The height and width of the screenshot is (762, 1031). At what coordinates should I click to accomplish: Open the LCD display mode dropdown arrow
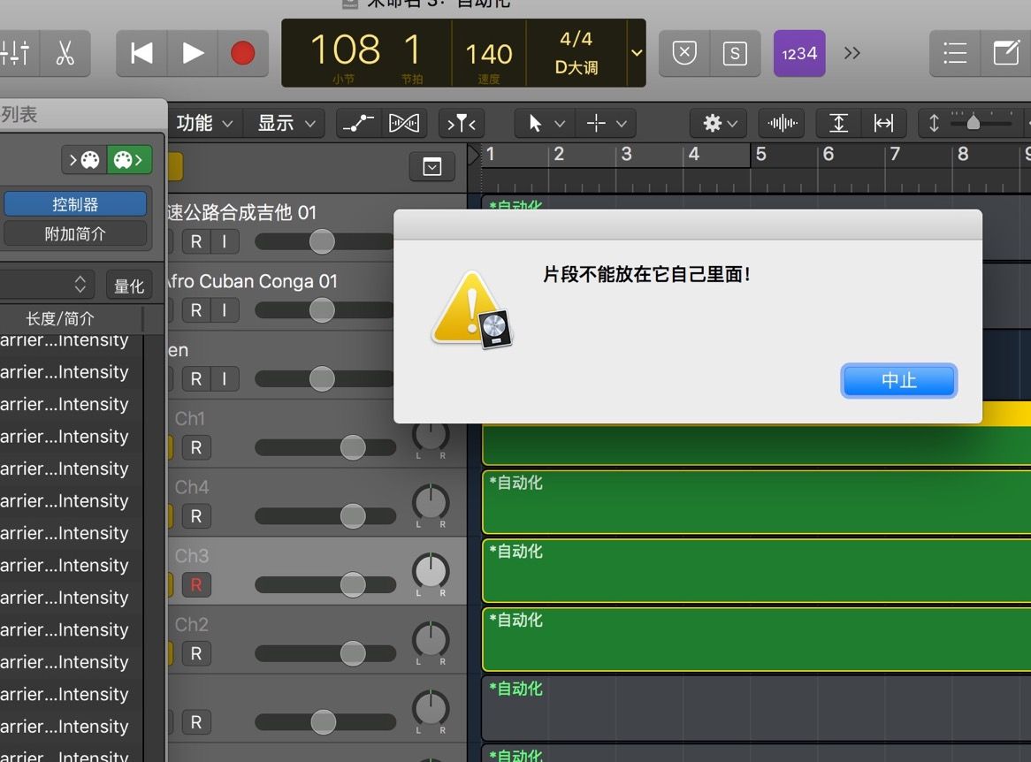[x=637, y=52]
